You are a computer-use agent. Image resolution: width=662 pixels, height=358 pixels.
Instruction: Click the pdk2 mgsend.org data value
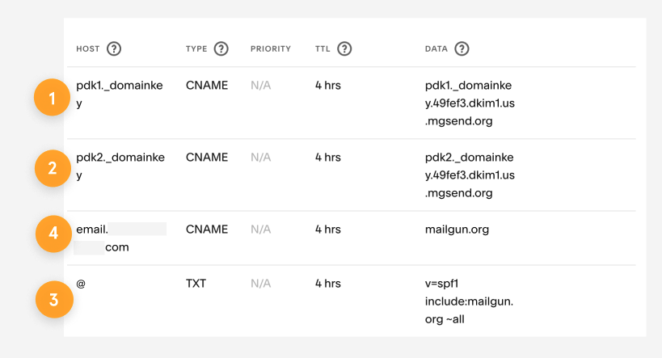(470, 175)
